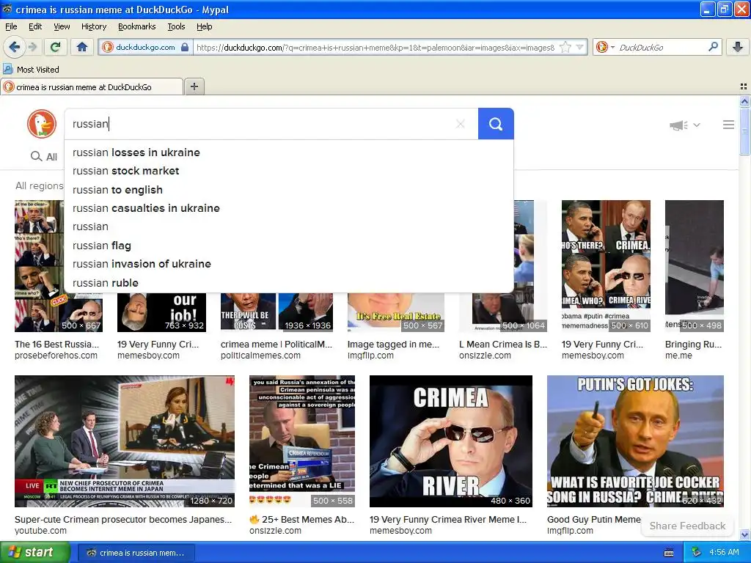
Task: Choose suggestion russian flag
Action: (x=289, y=246)
